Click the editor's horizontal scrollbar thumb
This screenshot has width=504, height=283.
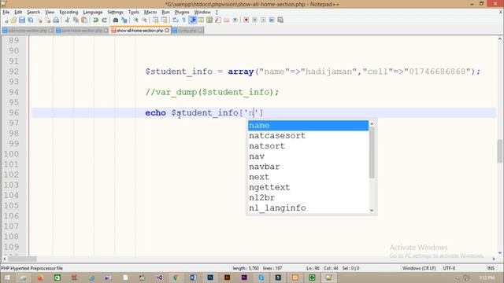[22, 259]
